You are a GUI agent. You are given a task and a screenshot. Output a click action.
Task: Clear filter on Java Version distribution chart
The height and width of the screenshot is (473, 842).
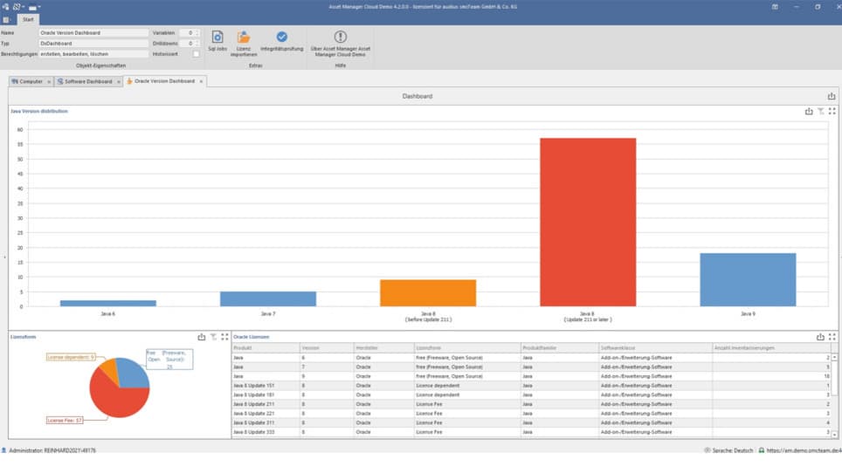click(820, 111)
